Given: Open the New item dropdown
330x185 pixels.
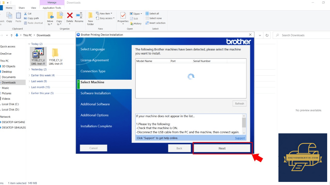Looking at the screenshot, I should coord(104,14).
